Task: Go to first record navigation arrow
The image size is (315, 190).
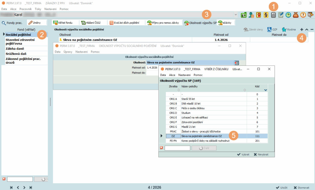Action: point(11,188)
